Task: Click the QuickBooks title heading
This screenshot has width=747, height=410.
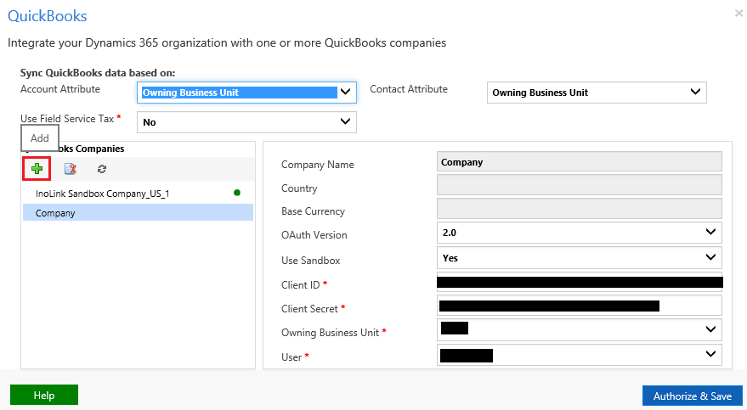Action: (47, 15)
